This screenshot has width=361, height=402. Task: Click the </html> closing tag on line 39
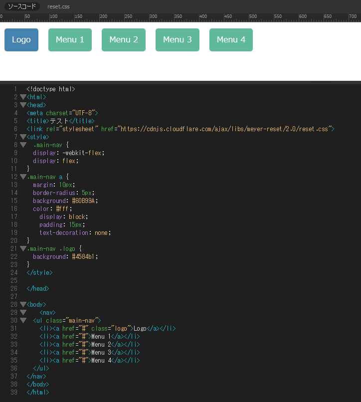[38, 392]
